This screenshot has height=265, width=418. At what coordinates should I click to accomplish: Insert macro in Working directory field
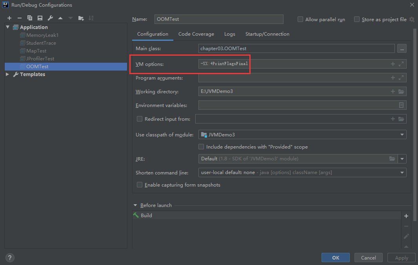[393, 91]
